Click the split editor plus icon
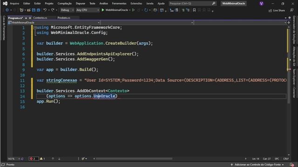This screenshot has width=298, height=167. coord(289,23)
